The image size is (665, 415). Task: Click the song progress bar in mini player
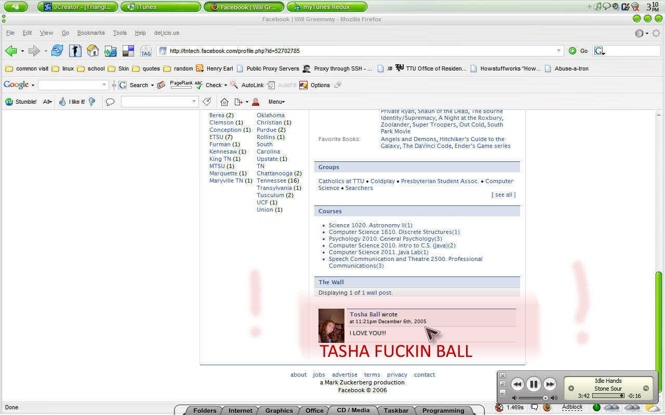tap(608, 396)
